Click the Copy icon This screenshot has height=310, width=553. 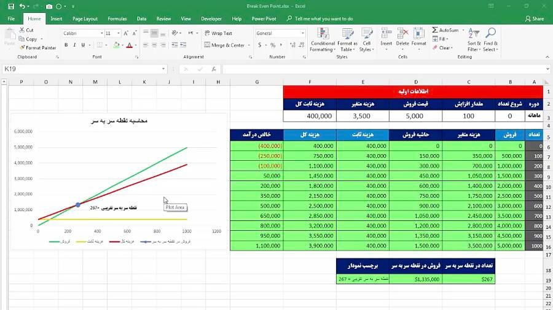tap(22, 39)
